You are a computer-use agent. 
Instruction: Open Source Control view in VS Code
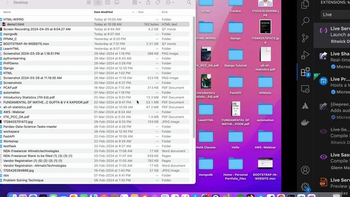305,38
